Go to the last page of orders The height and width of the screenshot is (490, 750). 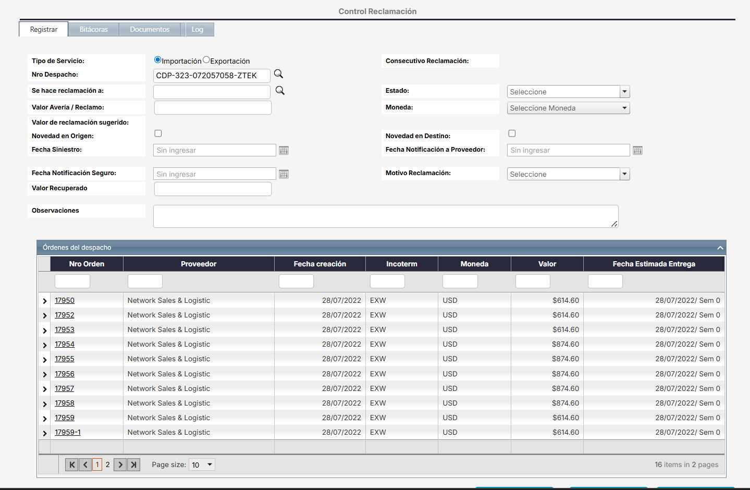(x=134, y=464)
